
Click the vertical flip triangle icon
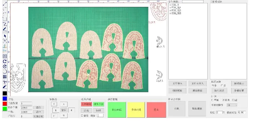click(5, 51)
